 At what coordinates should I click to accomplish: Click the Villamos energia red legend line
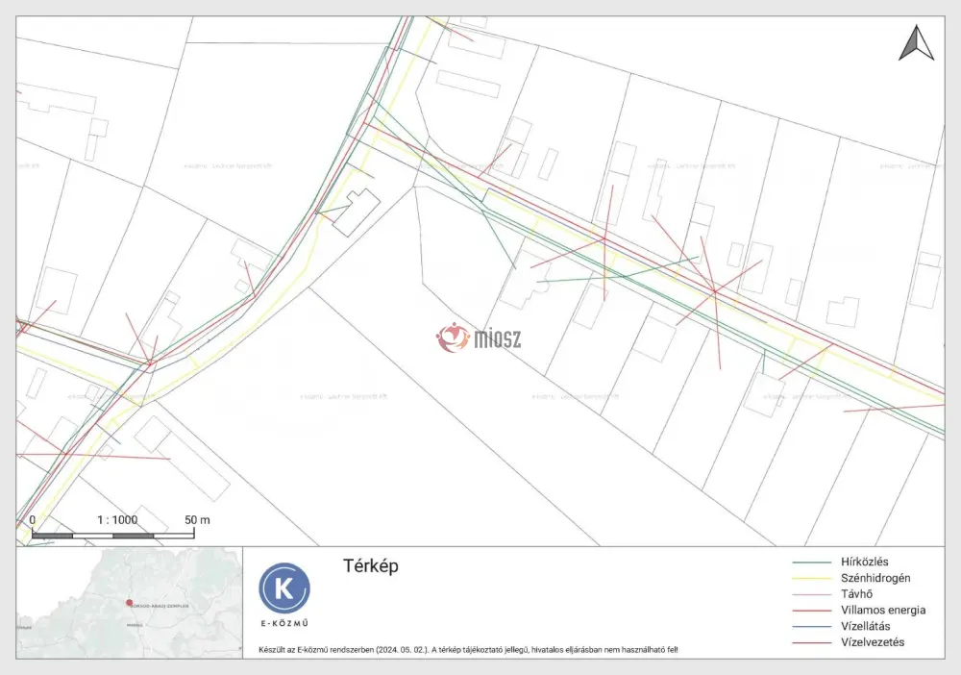pyautogui.click(x=811, y=611)
